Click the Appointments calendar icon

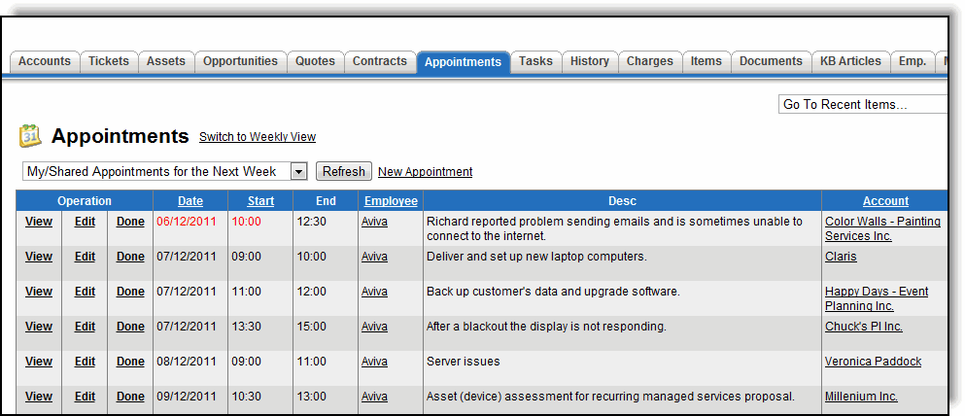30,136
